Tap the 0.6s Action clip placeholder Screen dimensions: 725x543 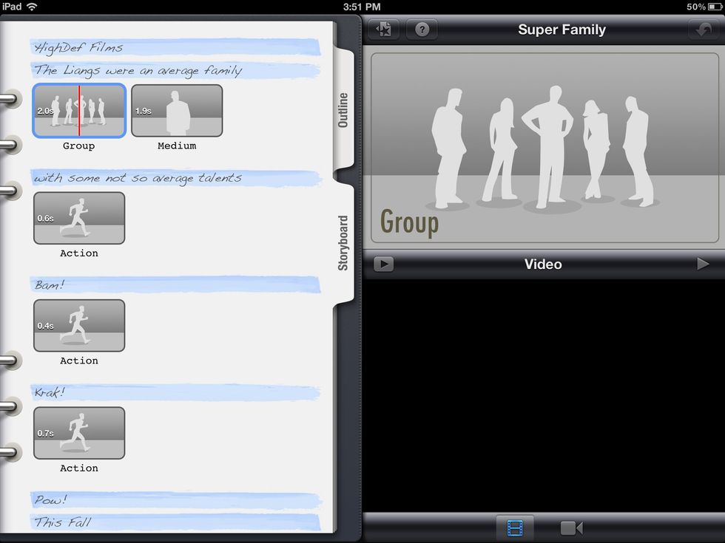[79, 218]
